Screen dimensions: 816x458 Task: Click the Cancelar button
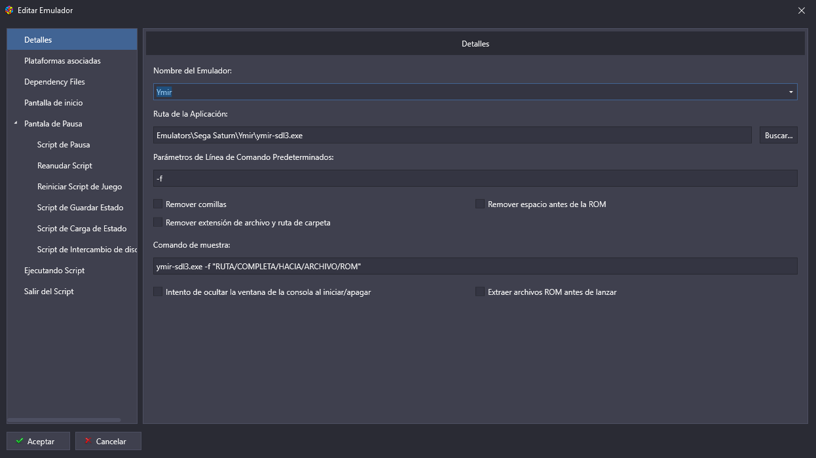[108, 441]
